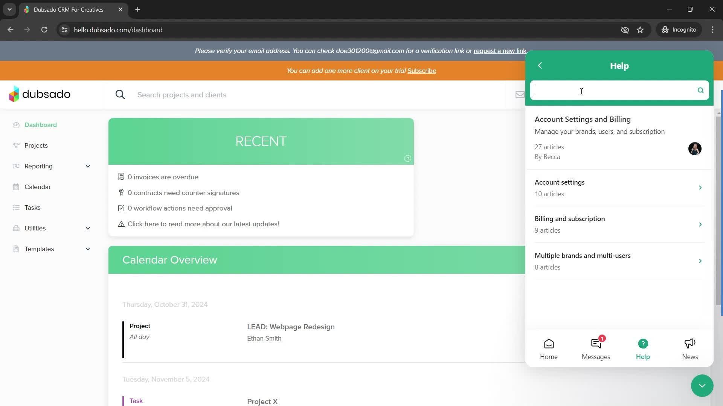The height and width of the screenshot is (406, 723).
Task: Click the Reporting icon in sidebar
Action: tap(16, 166)
